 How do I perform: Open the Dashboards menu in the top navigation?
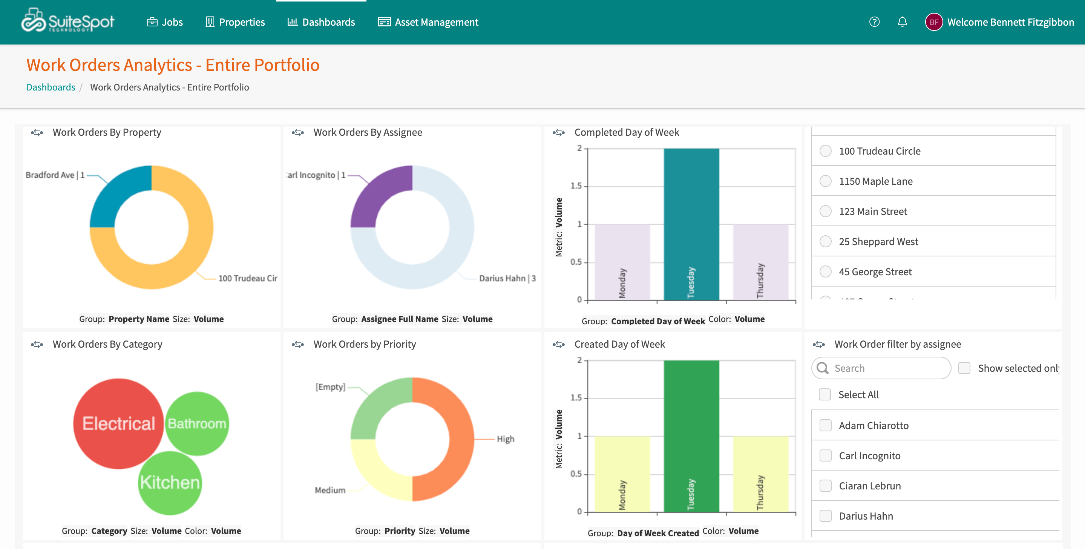point(321,22)
